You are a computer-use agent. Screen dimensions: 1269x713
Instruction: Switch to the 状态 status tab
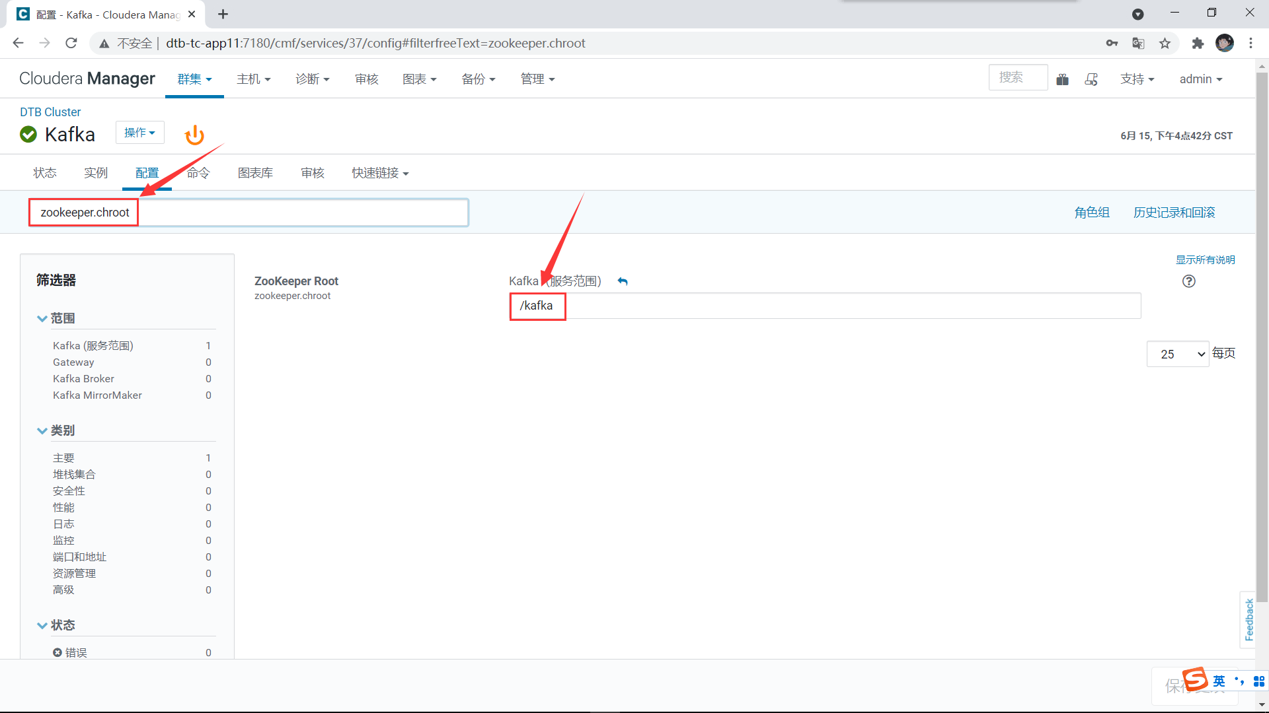[x=45, y=173]
